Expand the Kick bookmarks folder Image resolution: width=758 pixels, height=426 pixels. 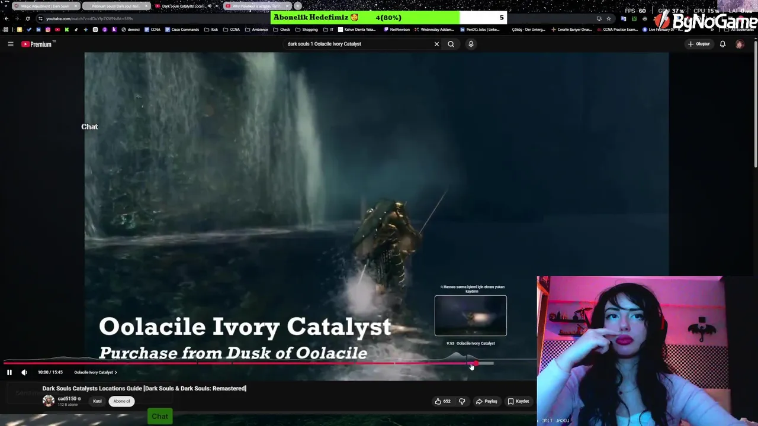pyautogui.click(x=211, y=30)
